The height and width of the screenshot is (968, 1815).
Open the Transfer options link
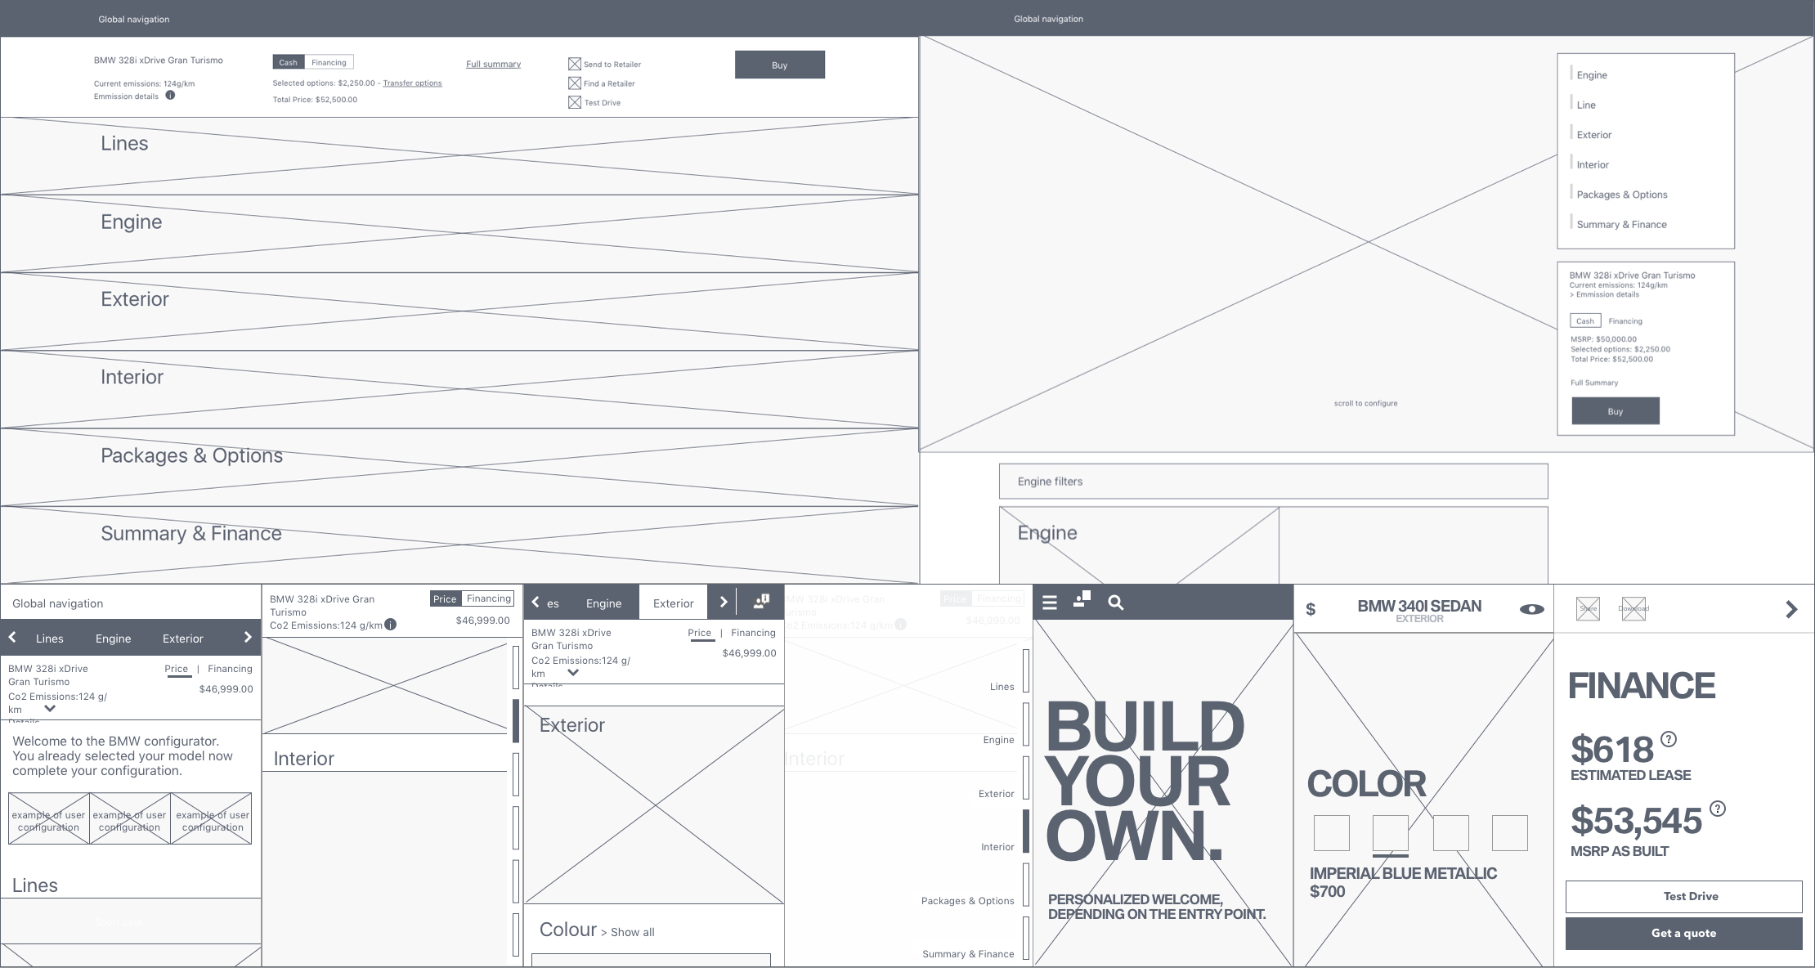[412, 83]
